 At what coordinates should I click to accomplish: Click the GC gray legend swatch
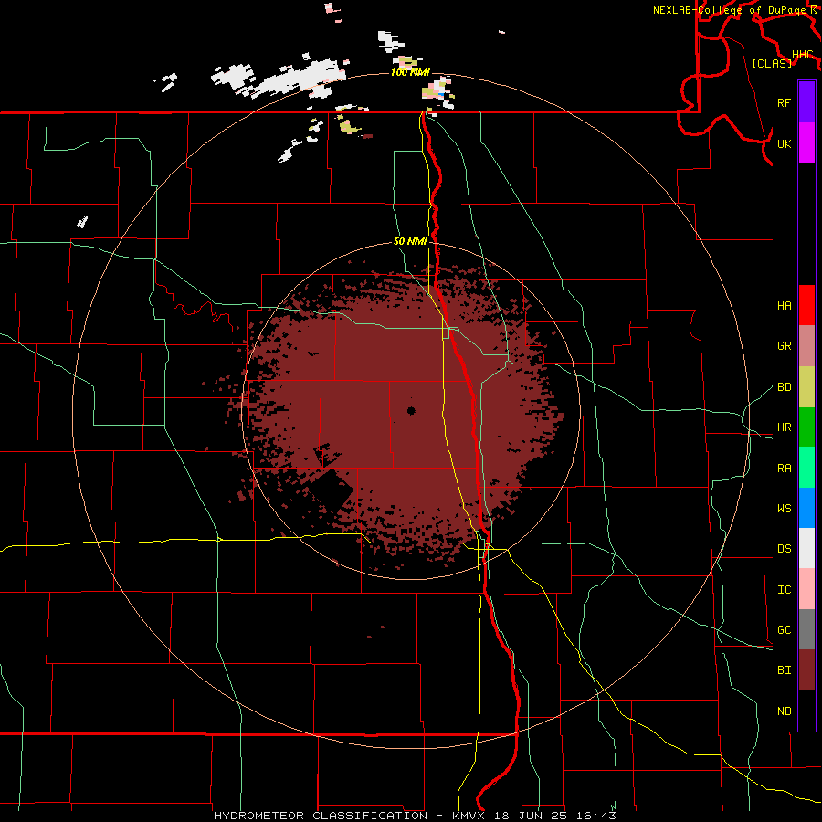806,629
